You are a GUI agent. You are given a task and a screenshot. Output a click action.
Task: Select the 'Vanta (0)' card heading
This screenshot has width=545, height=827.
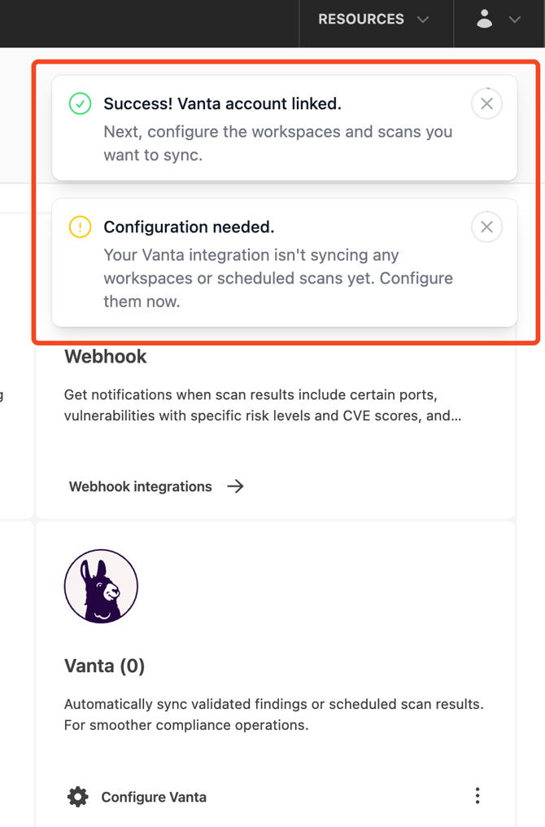pos(104,666)
